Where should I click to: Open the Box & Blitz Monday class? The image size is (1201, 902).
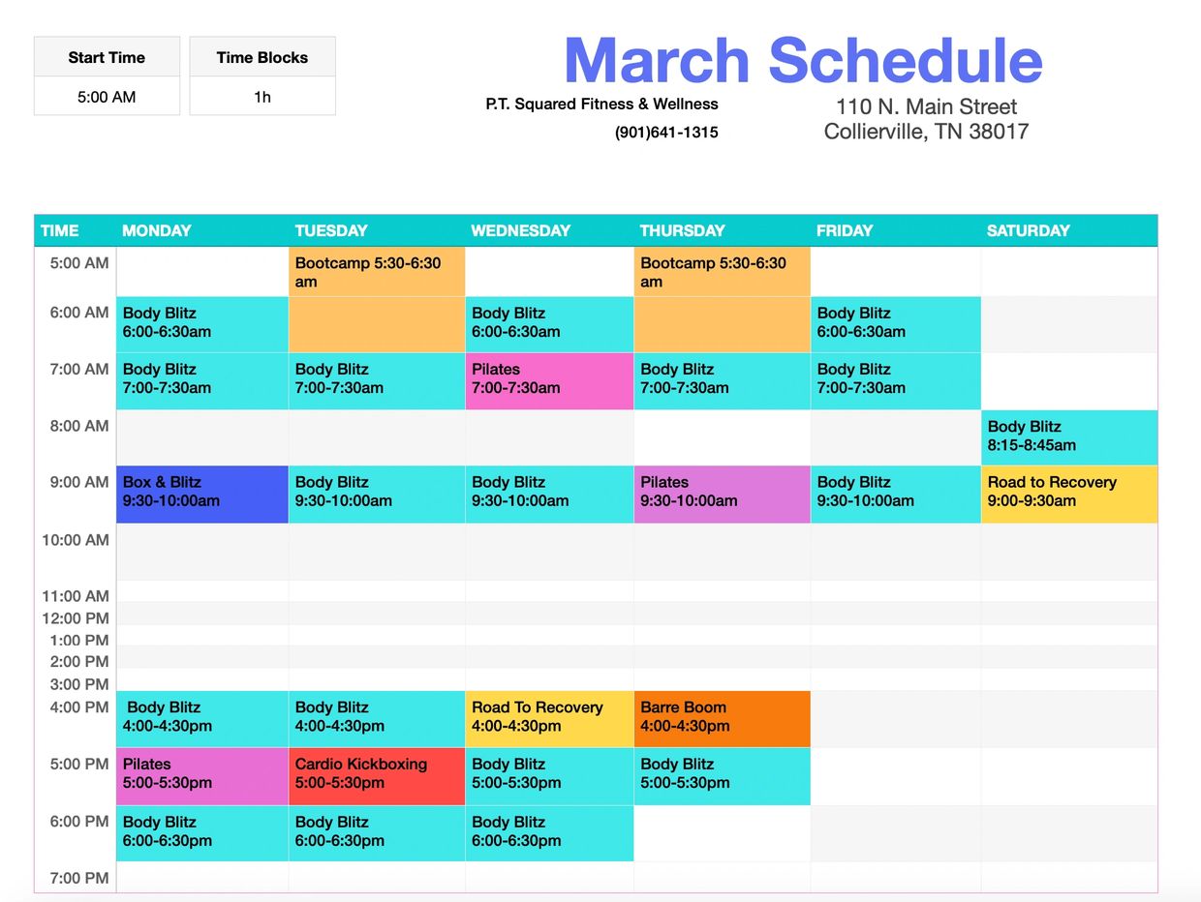pos(202,494)
